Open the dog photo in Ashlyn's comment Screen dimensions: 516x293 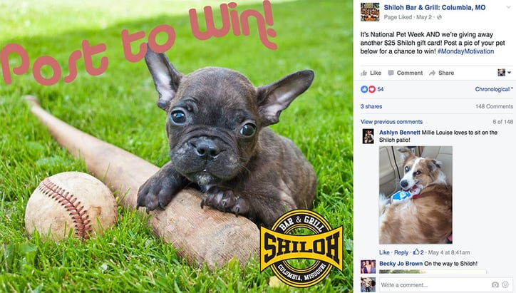(416, 195)
